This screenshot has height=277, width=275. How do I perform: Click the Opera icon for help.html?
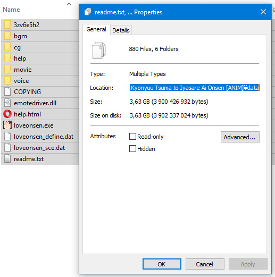click(7, 114)
